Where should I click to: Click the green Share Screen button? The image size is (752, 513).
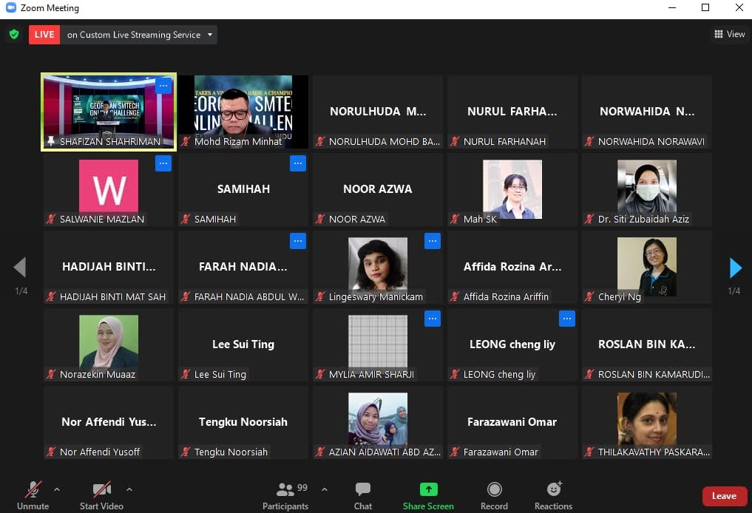pos(428,496)
